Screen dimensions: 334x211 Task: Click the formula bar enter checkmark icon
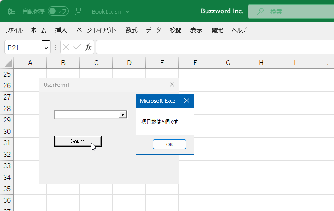(77, 47)
